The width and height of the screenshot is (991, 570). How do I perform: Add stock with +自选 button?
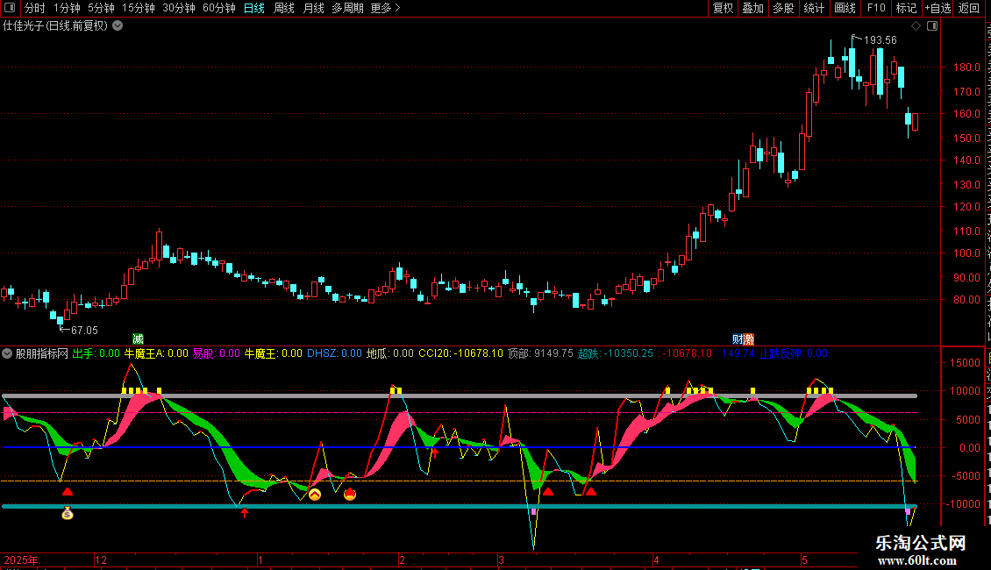coord(938,8)
